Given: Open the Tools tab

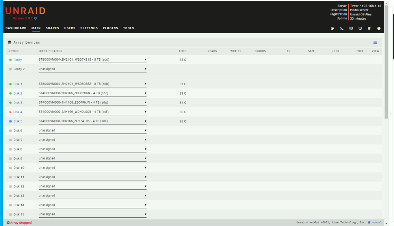Looking at the screenshot, I should pyautogui.click(x=128, y=28).
